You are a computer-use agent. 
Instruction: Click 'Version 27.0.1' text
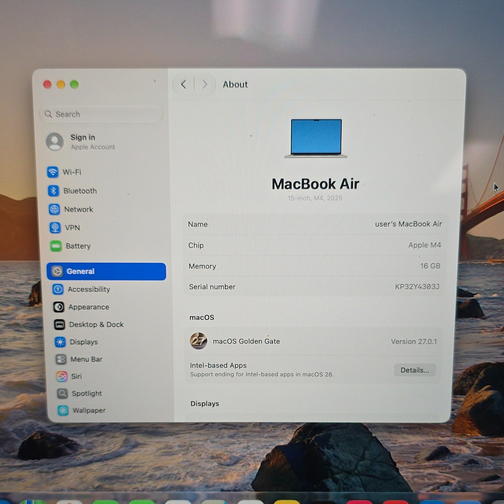(x=414, y=341)
